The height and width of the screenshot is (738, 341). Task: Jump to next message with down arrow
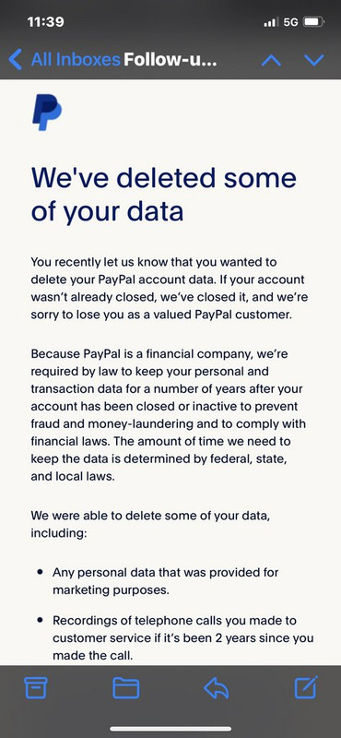click(313, 60)
